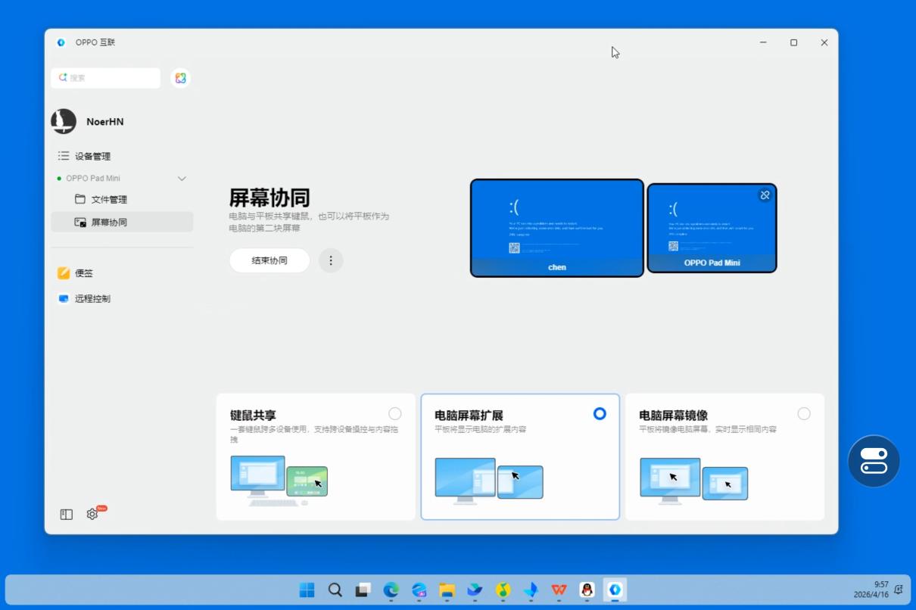Confirm 电脑屏幕扩展 mode is selected
Viewport: 916px width, 610px height.
[x=600, y=414]
